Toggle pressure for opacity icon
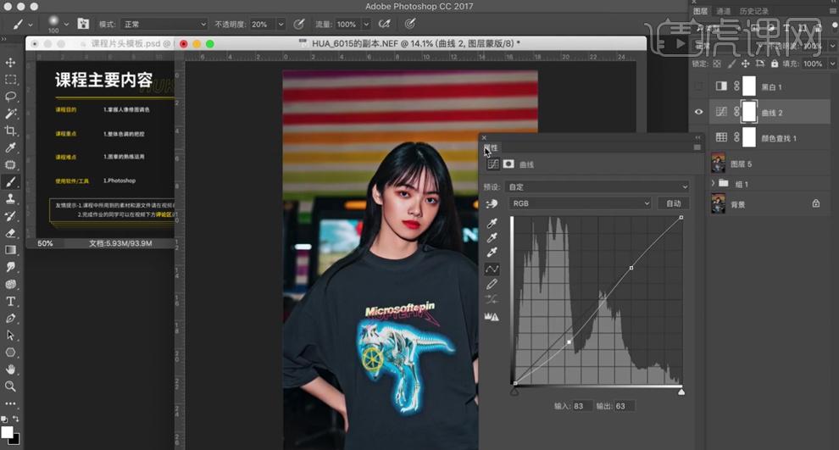Screen dimensions: 839x450 299,24
